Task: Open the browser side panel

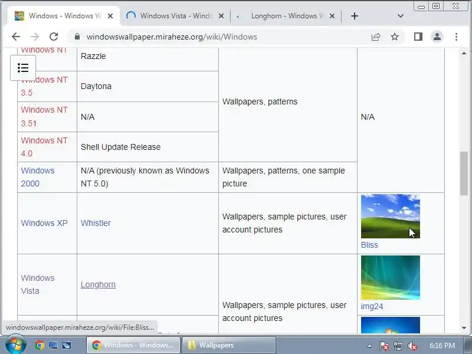Action: click(x=418, y=37)
